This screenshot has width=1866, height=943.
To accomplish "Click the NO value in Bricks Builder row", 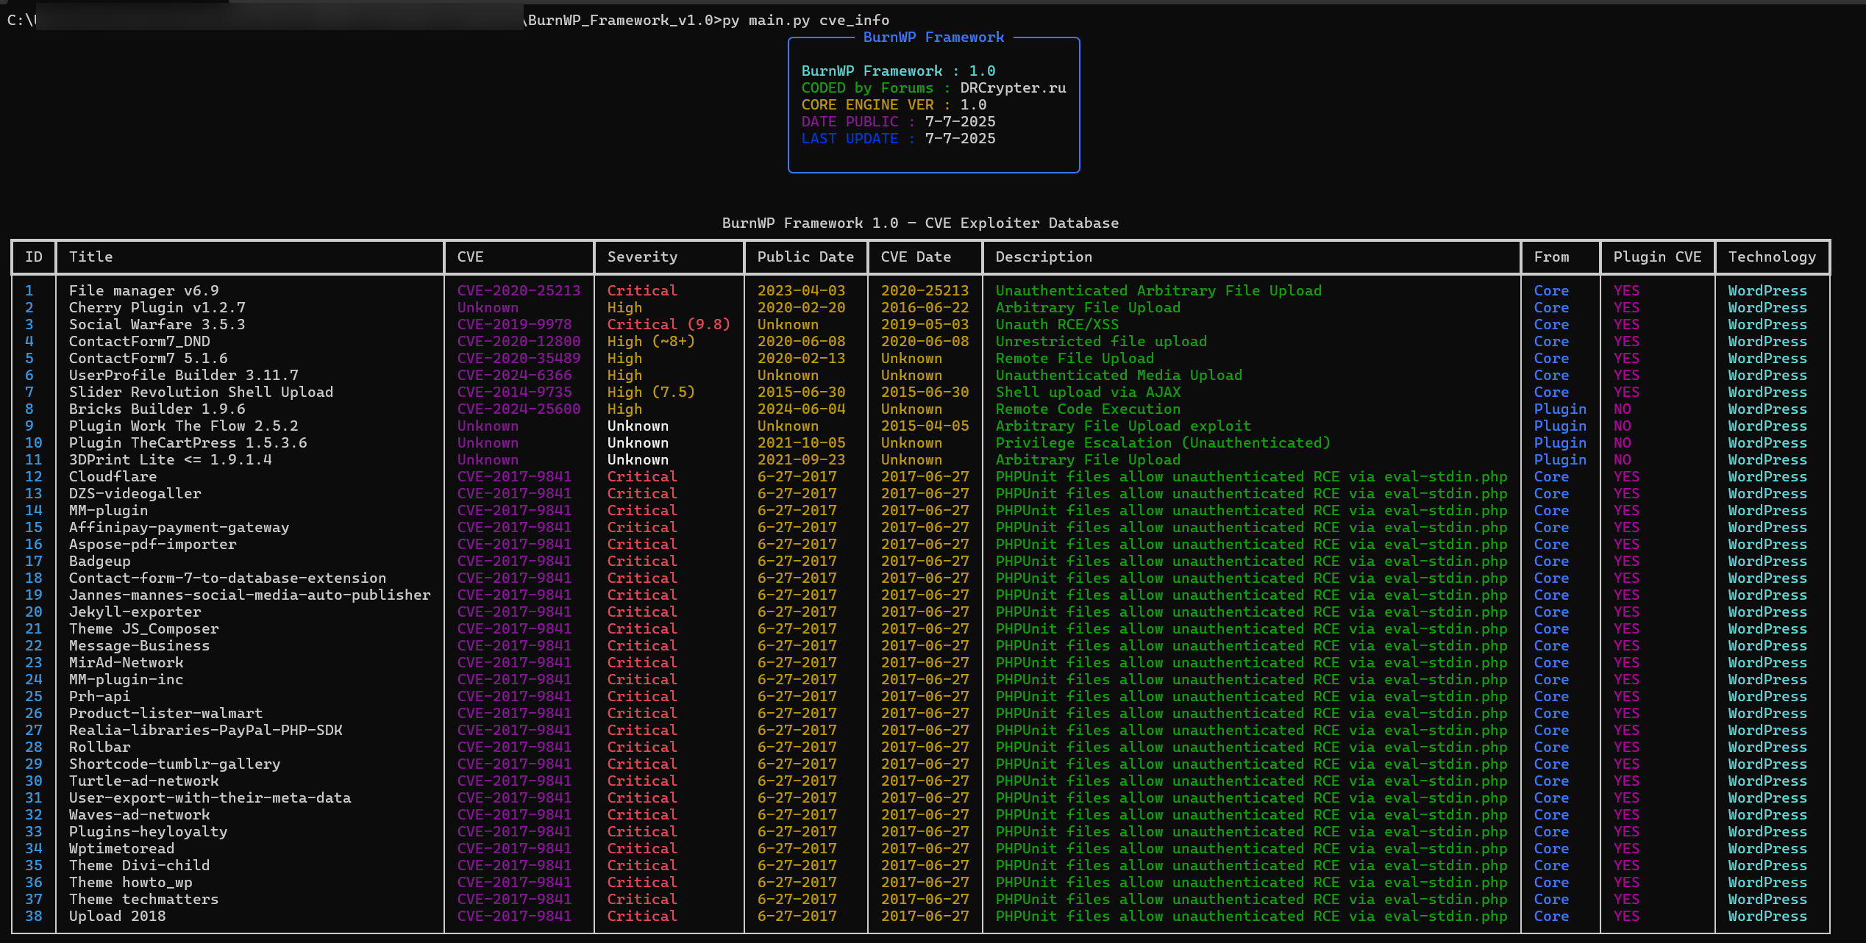I will coord(1622,409).
